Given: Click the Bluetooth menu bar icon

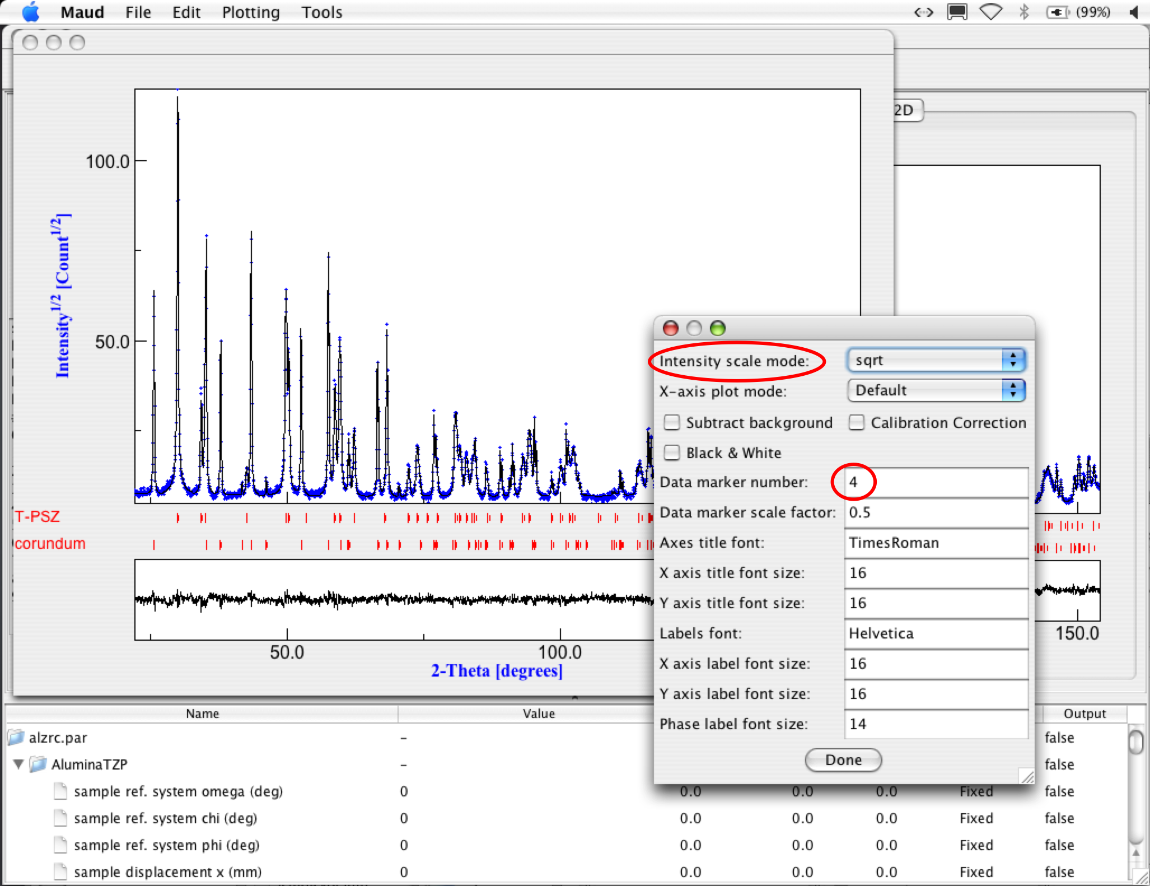Looking at the screenshot, I should click(x=1024, y=12).
